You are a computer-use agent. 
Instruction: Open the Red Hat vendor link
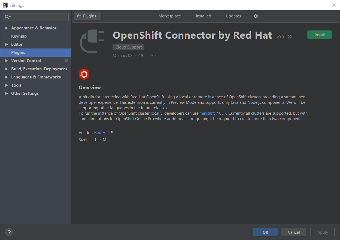pyautogui.click(x=102, y=133)
